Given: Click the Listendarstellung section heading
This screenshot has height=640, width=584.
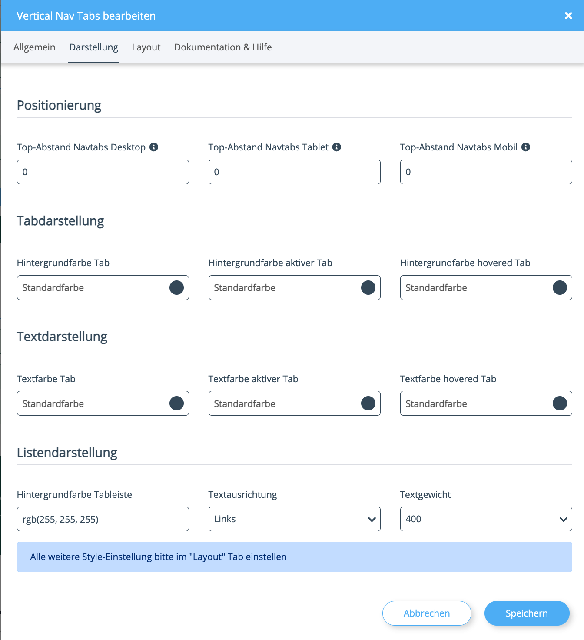Looking at the screenshot, I should (67, 453).
